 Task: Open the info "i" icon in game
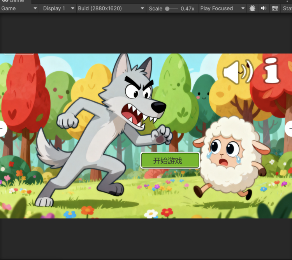coord(272,70)
